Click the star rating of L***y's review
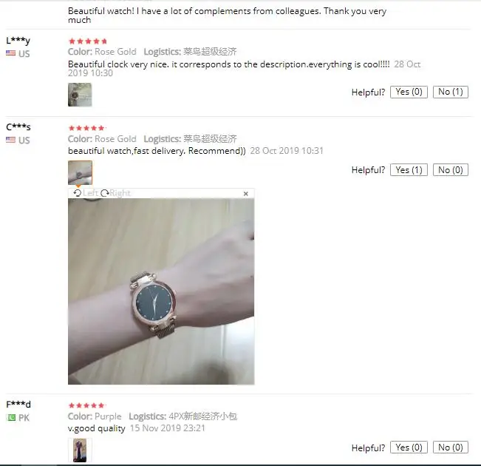This screenshot has height=466, width=481. pyautogui.click(x=88, y=41)
